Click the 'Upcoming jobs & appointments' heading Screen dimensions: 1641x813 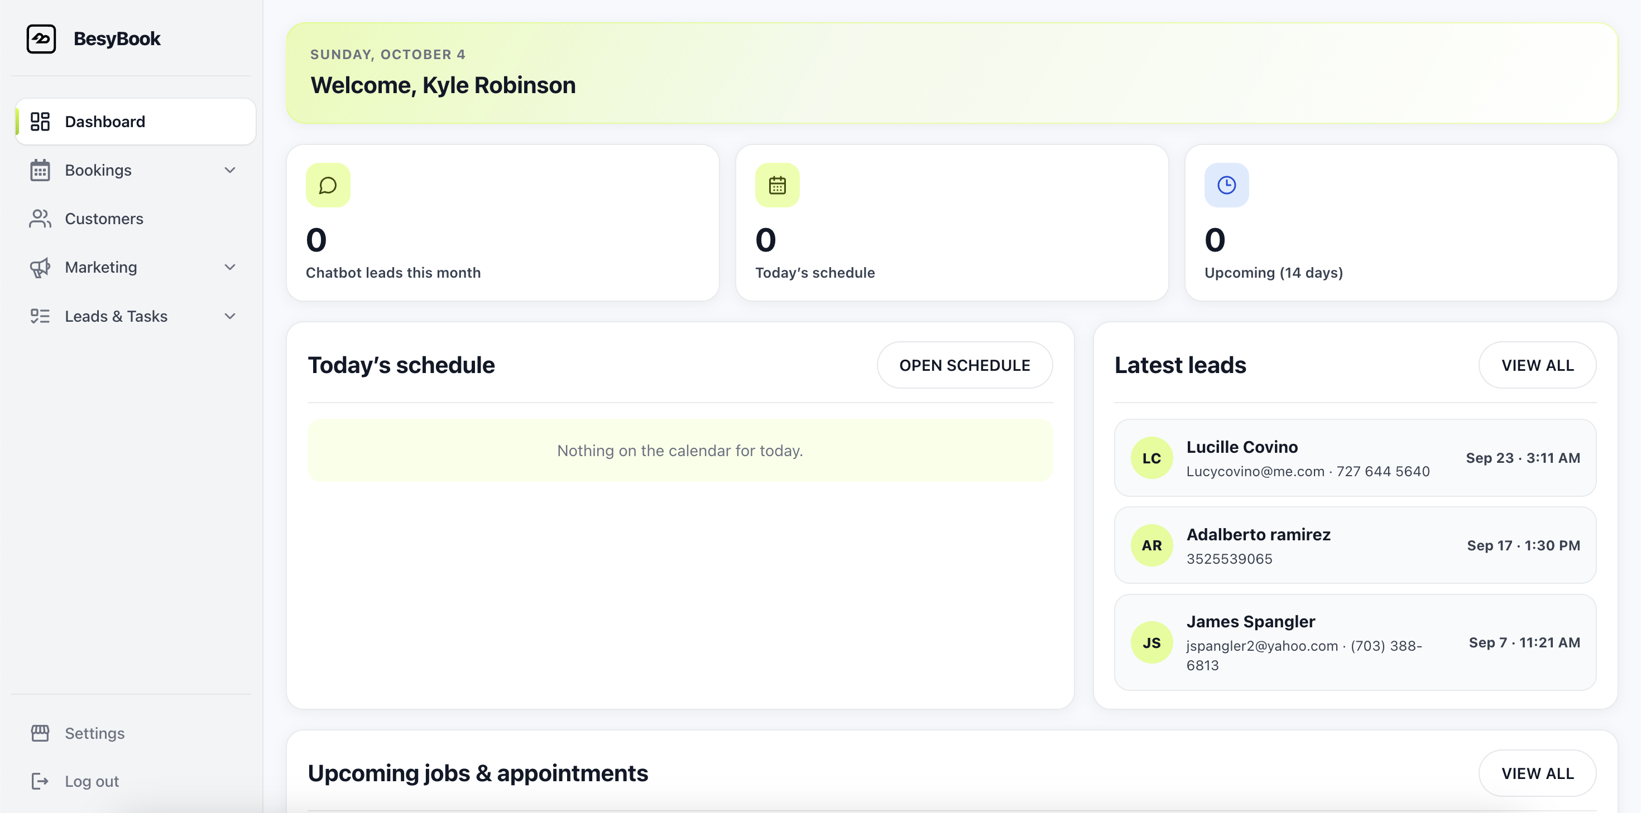click(x=478, y=773)
